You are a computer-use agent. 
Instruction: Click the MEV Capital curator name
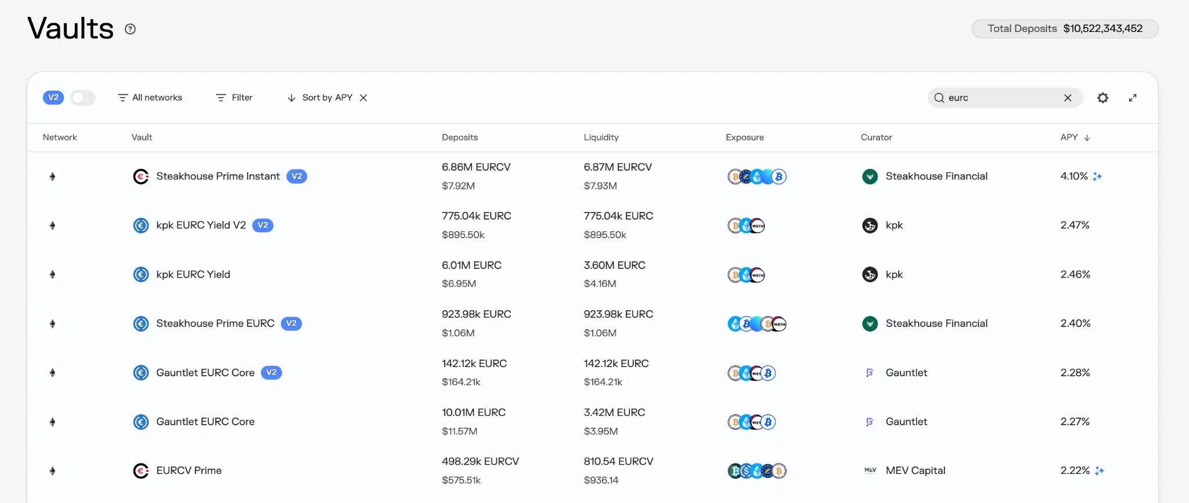click(x=916, y=470)
